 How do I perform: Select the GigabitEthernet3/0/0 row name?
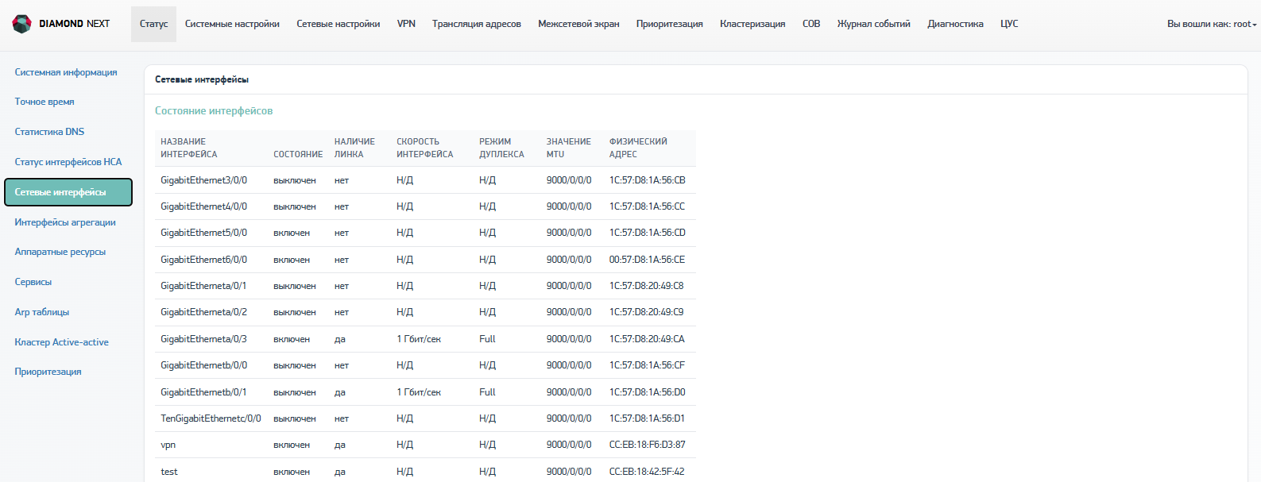(203, 180)
